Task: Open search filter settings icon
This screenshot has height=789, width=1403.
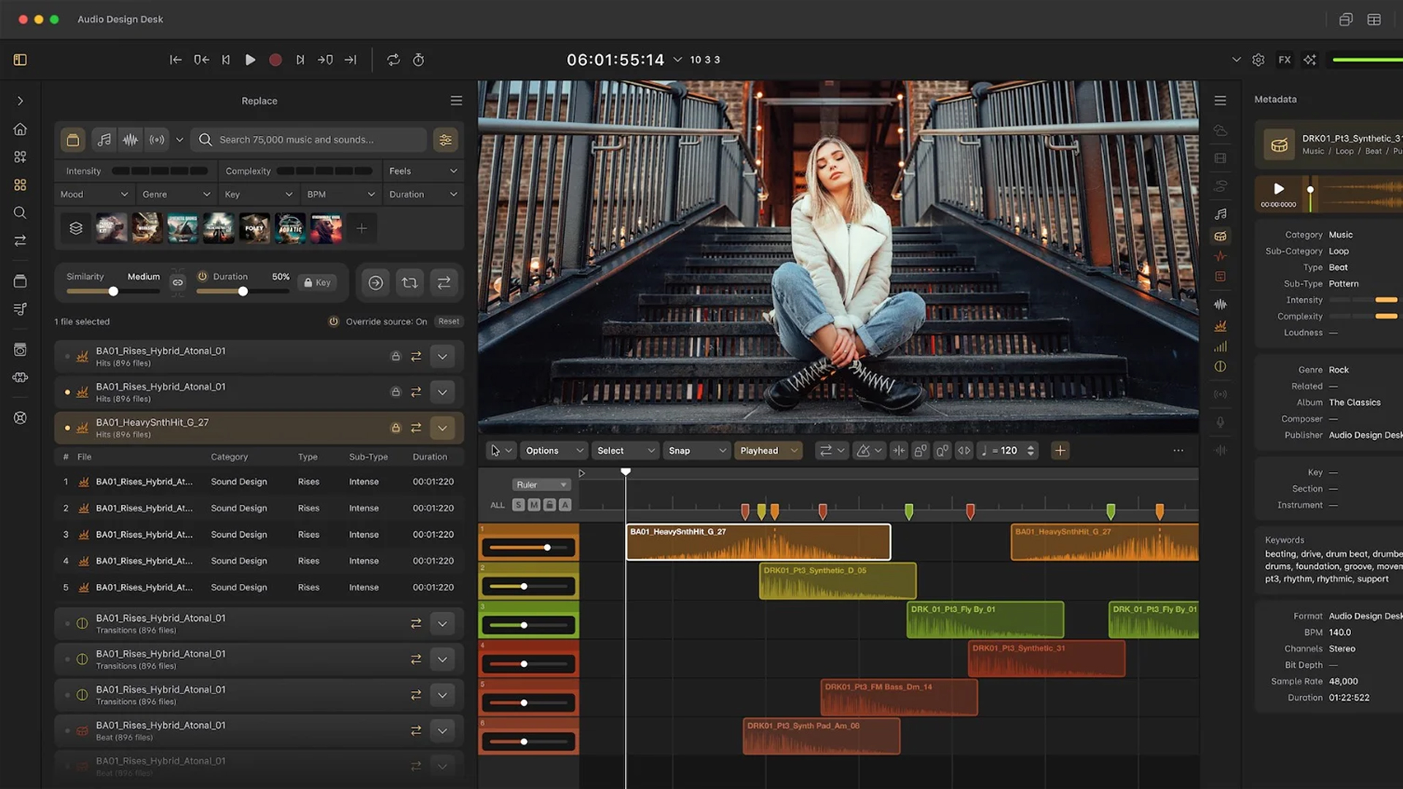Action: pos(445,140)
